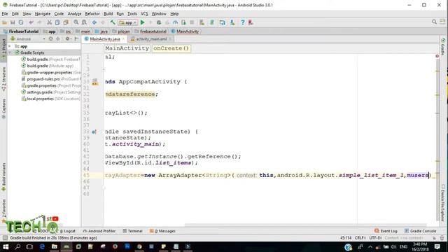The height and width of the screenshot is (252, 448).
Task: Click the Find magnifier icon in toolbar
Action: click(76, 22)
